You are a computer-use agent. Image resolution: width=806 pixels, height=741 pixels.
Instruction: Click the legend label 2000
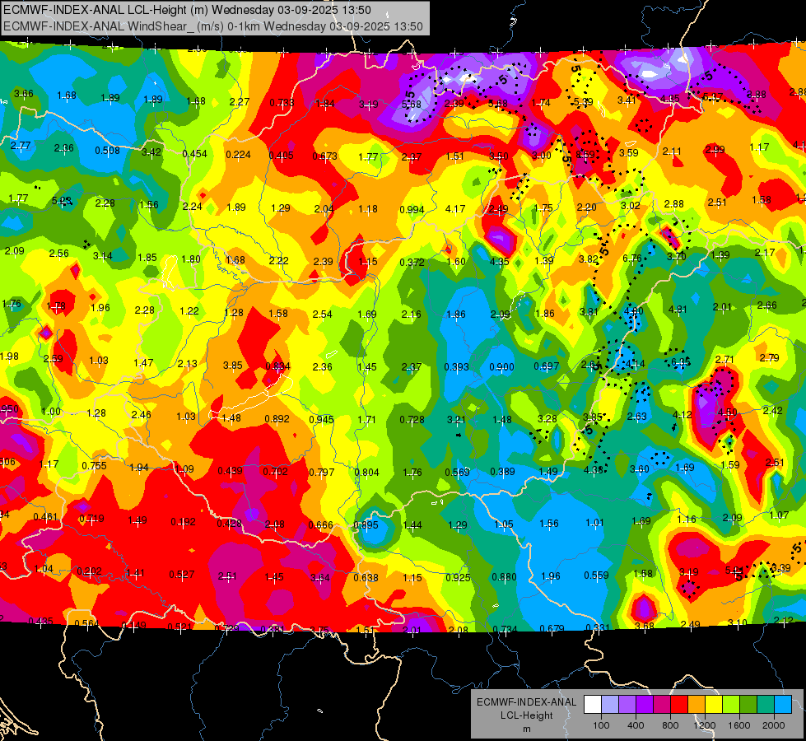click(x=774, y=725)
